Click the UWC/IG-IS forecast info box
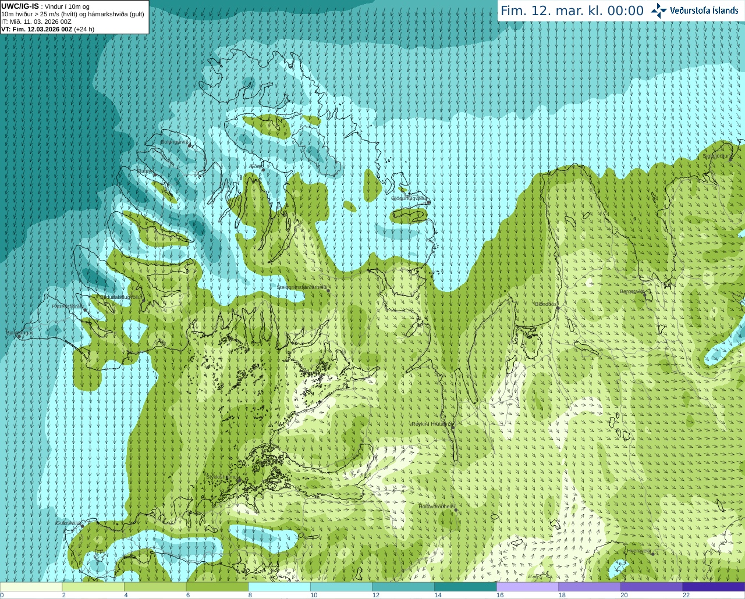Screen dimensions: 745x599 pyautogui.click(x=74, y=17)
